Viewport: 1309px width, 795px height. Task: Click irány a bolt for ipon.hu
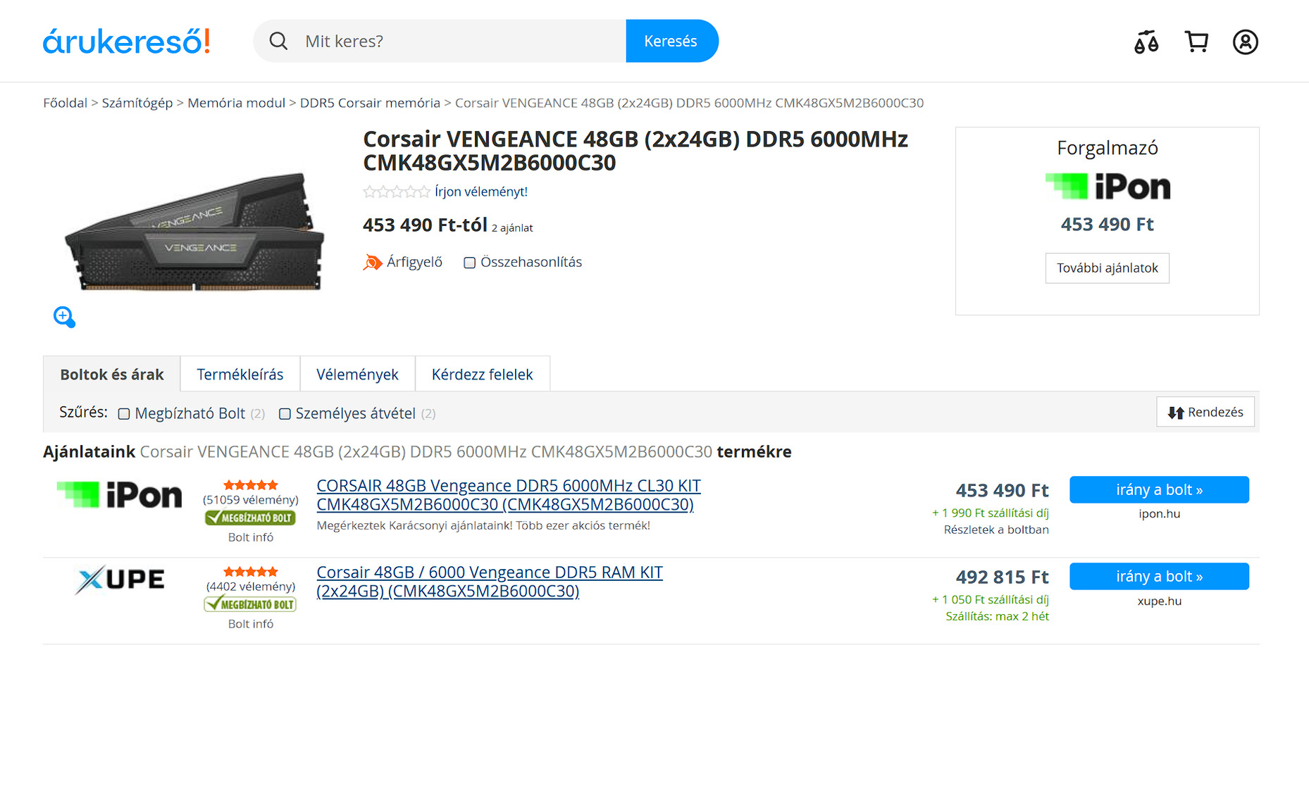point(1159,489)
